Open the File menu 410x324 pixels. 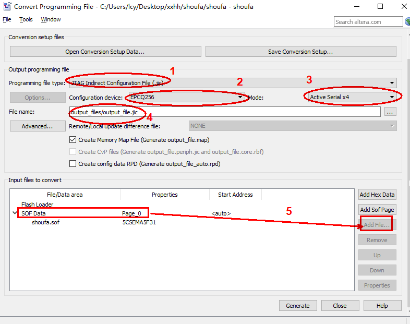pyautogui.click(x=7, y=19)
